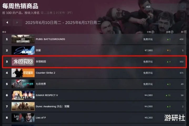Click the 免费开玩 price for PUBG
Screen dimensions: 189x126
coord(148,39)
